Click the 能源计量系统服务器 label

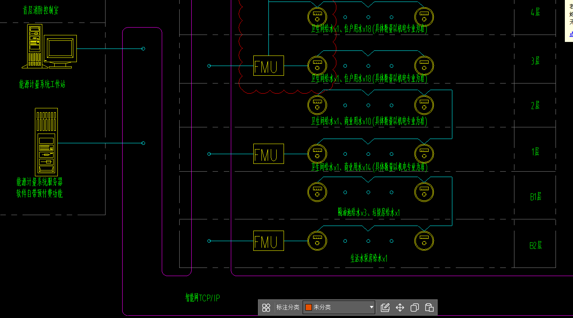[40, 182]
